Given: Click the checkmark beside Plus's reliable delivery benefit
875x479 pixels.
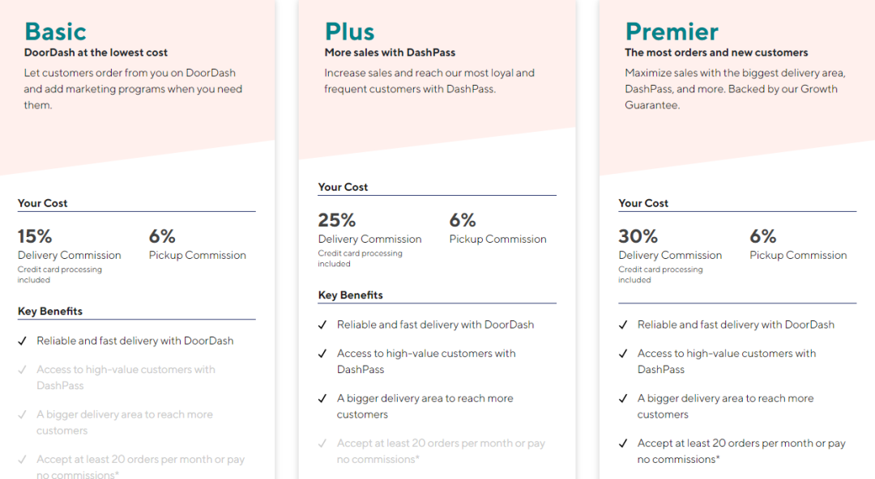Looking at the screenshot, I should [x=323, y=324].
